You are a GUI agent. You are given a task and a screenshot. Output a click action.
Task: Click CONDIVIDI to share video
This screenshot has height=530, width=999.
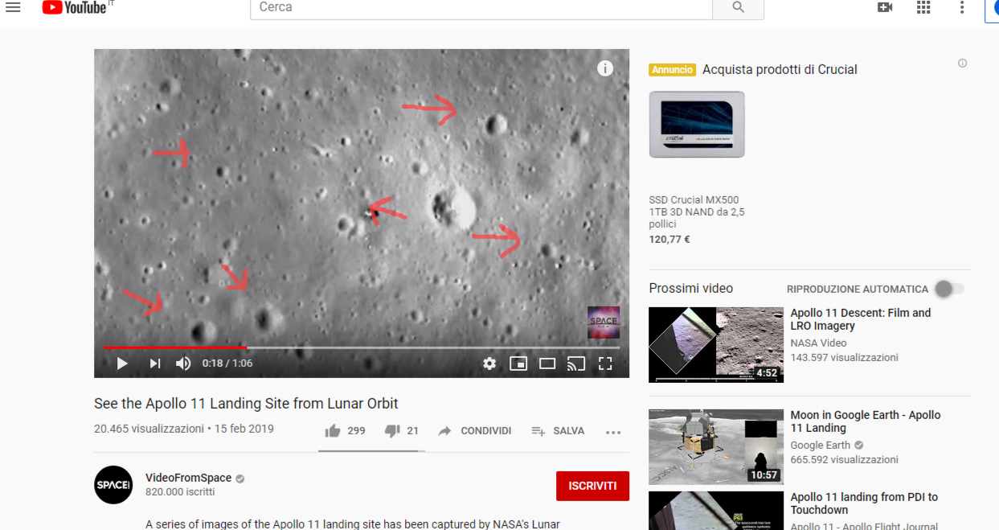(x=475, y=431)
